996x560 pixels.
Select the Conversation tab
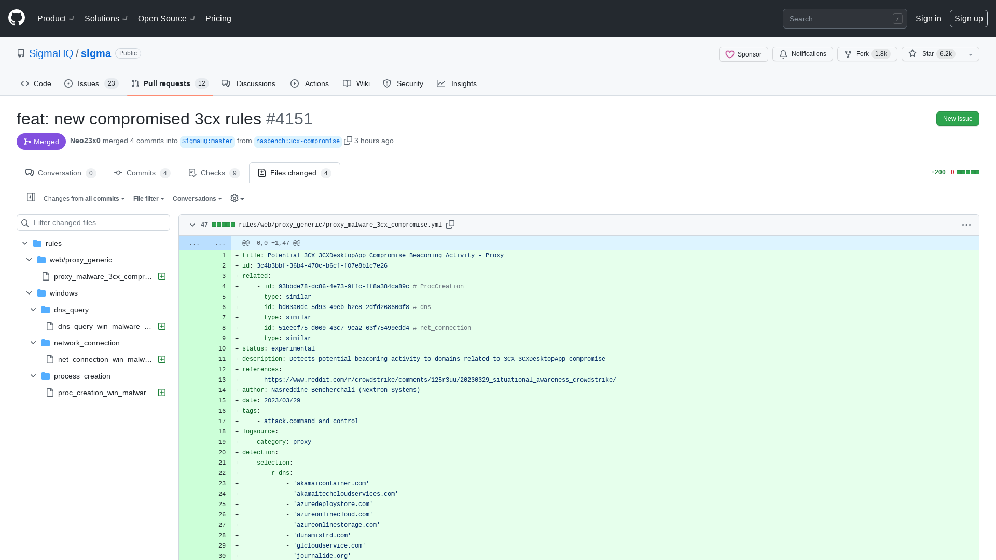pos(60,172)
